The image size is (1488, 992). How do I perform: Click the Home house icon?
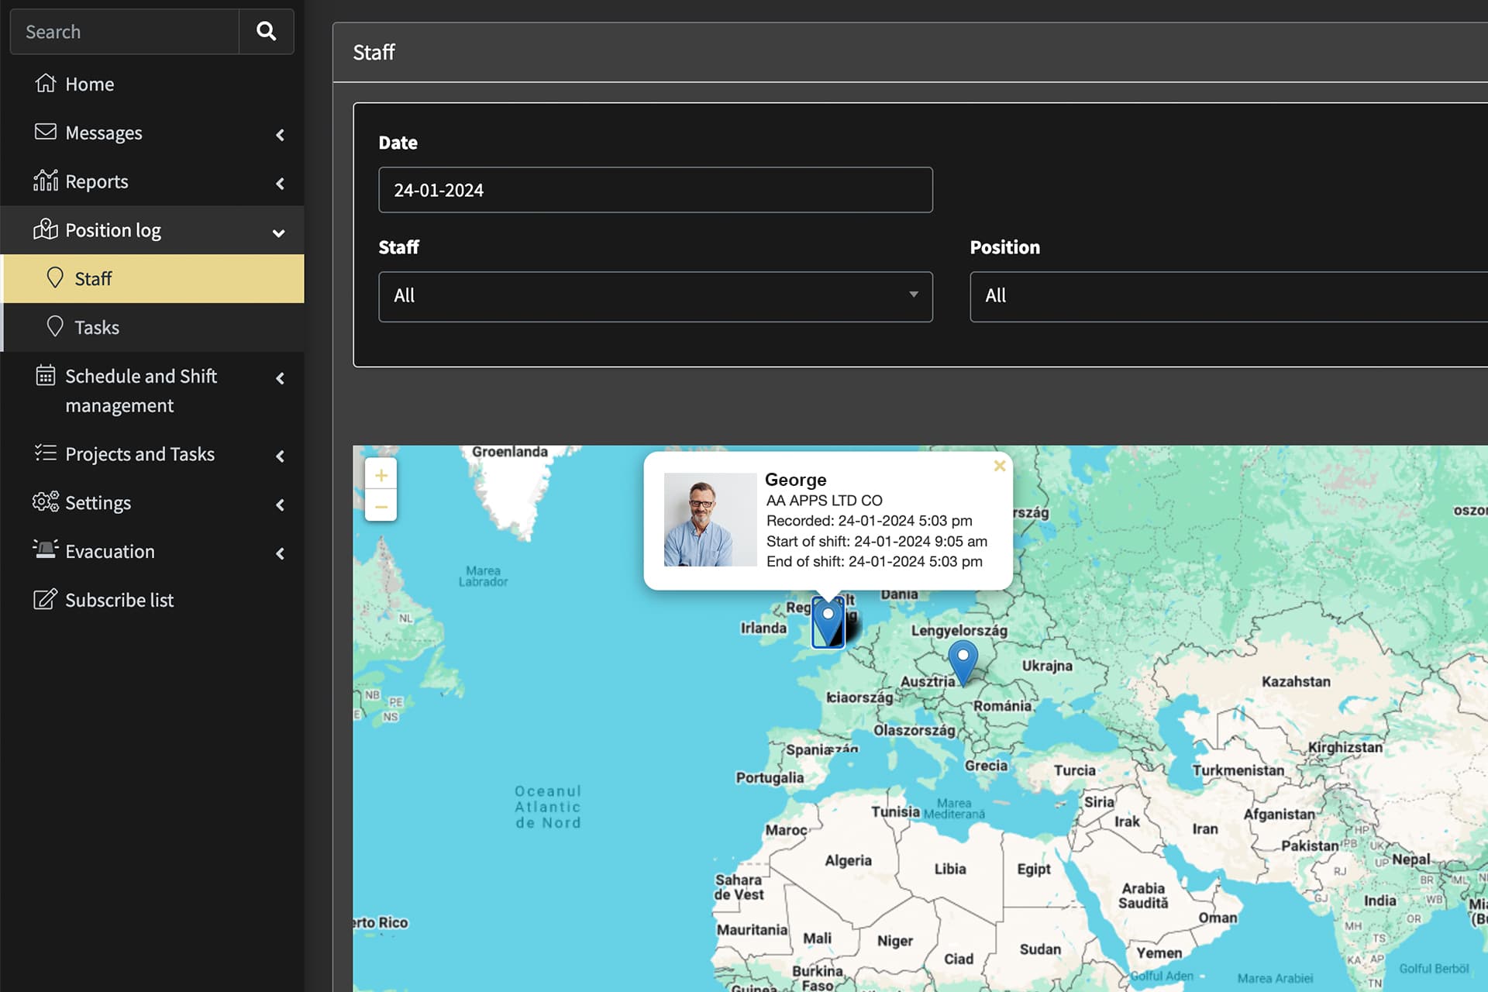(46, 83)
